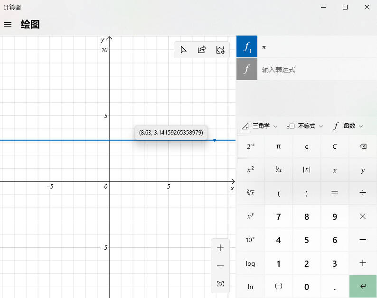Image resolution: width=377 pixels, height=298 pixels.
Task: Insert the absolute value |x| key
Action: (307, 170)
